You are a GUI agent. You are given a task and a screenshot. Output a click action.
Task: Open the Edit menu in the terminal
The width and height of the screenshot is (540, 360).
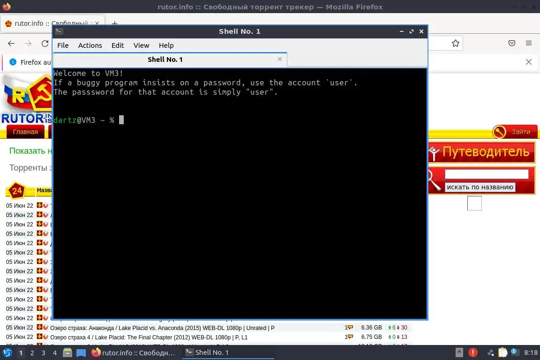coord(118,45)
